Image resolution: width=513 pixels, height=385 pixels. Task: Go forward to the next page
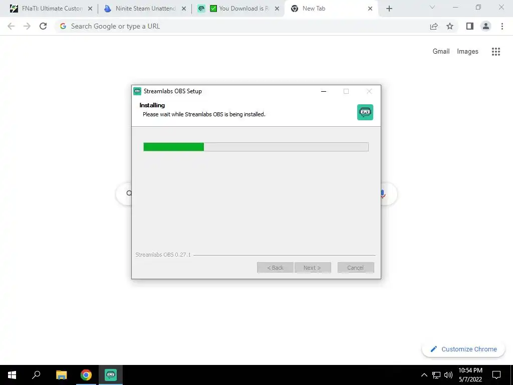pyautogui.click(x=27, y=26)
